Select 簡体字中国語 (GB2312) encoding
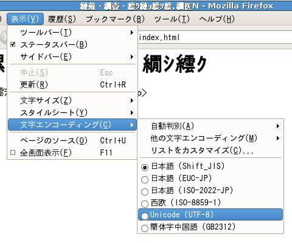The image size is (292, 243). tap(210, 227)
